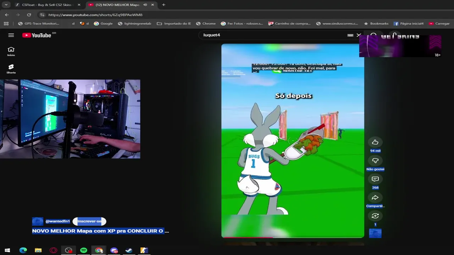454x255 pixels.
Task: Open the Carregar YouTube bookmark
Action: tap(439, 23)
